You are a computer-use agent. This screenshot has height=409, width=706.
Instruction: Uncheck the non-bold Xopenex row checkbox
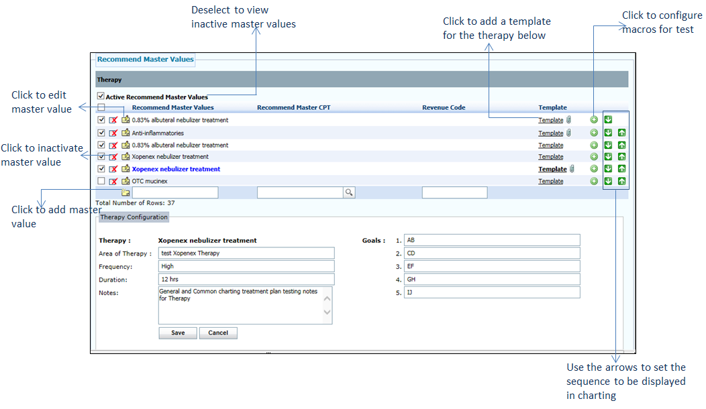[x=101, y=157]
